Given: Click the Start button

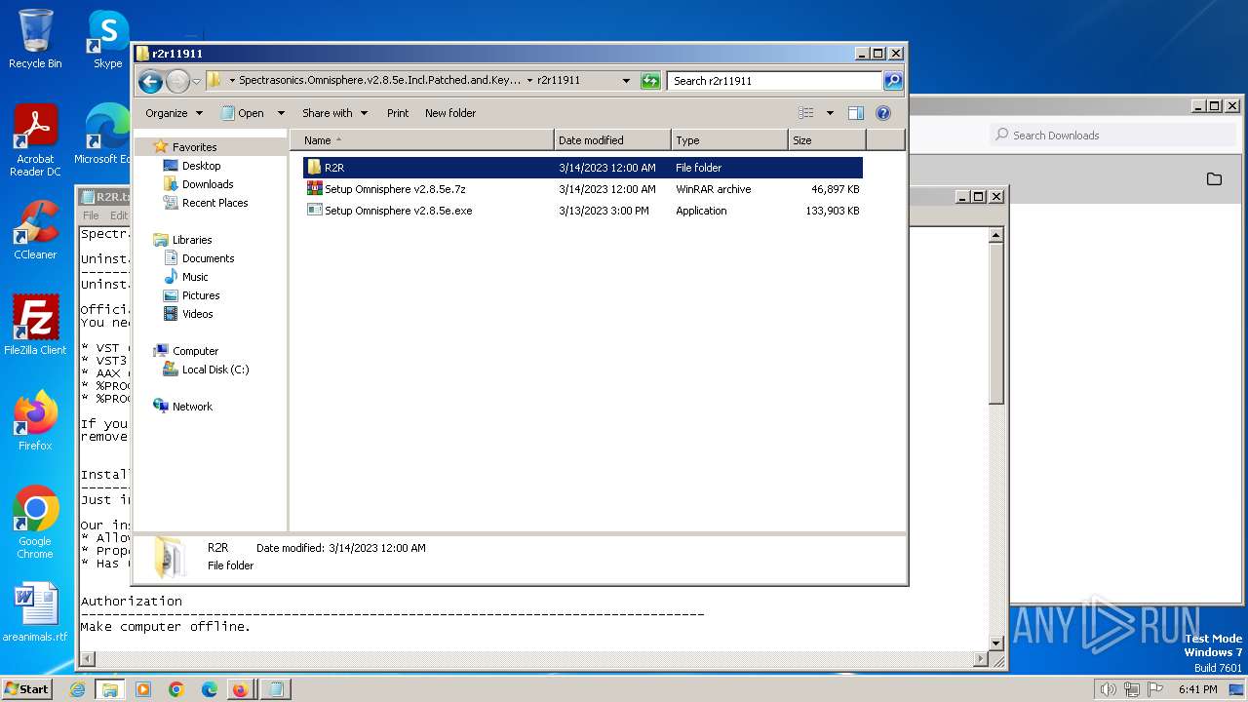Looking at the screenshot, I should [26, 688].
